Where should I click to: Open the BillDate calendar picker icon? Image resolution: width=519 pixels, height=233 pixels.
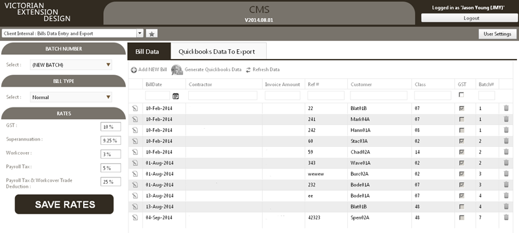(175, 96)
